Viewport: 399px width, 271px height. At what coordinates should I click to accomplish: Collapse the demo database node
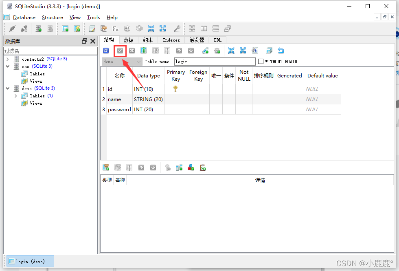tap(8, 88)
